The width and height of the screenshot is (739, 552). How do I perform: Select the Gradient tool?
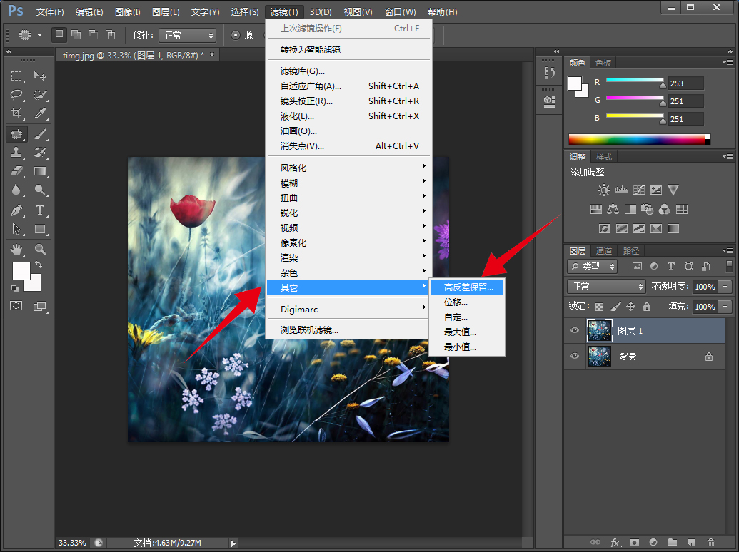(40, 171)
